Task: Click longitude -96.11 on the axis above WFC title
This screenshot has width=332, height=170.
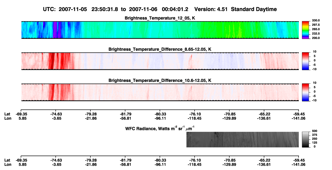Action: click(160, 118)
